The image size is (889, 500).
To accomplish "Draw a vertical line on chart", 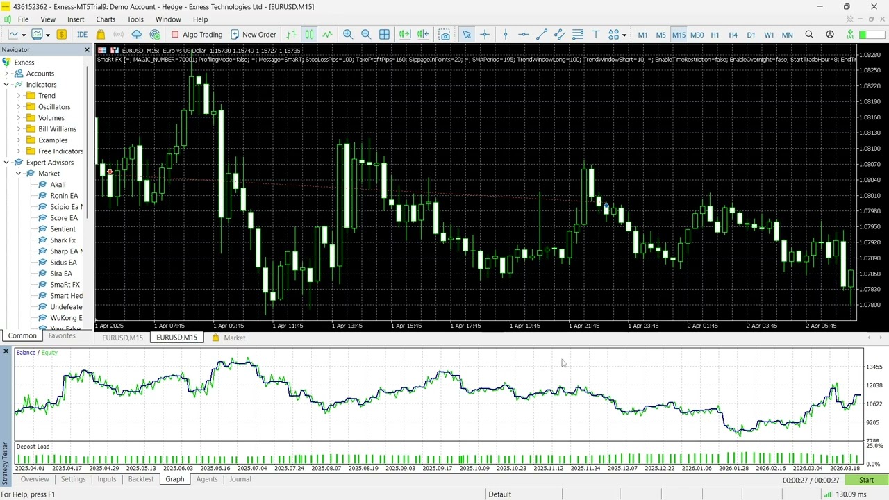I will pyautogui.click(x=506, y=35).
